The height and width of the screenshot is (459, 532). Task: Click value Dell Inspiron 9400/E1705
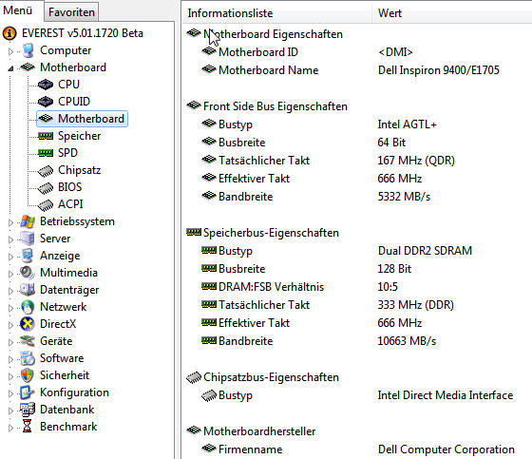pos(439,70)
